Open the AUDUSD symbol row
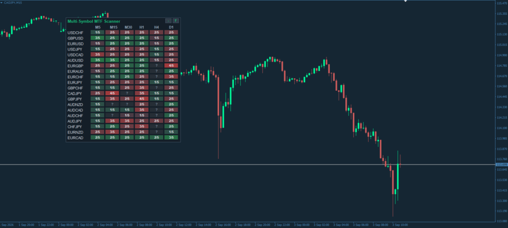The height and width of the screenshot is (228, 508). (x=75, y=60)
